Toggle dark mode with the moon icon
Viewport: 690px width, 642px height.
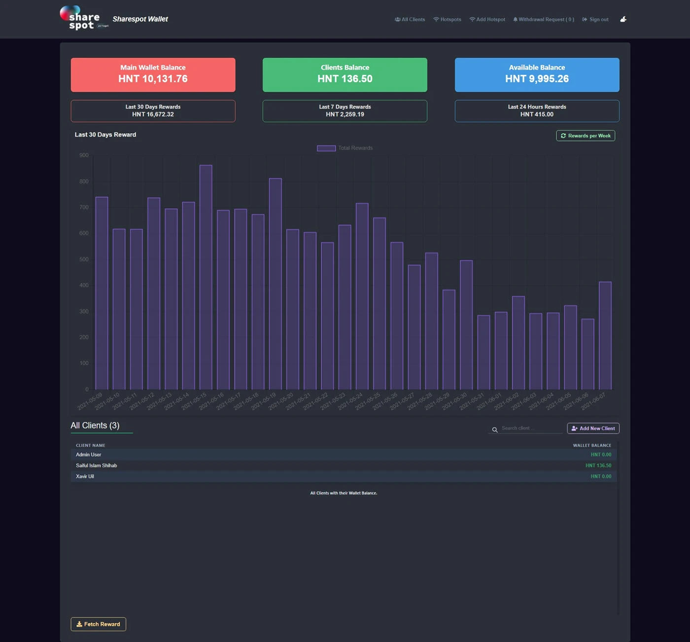(x=623, y=19)
